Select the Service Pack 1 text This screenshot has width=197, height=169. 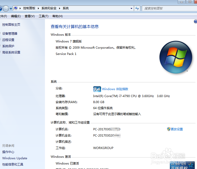point(66,54)
